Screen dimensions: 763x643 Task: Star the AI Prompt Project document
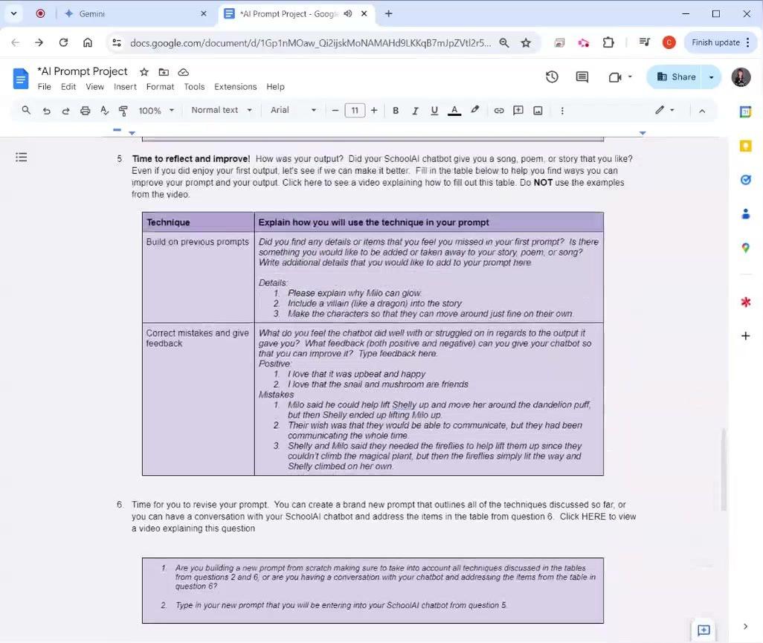tap(144, 72)
